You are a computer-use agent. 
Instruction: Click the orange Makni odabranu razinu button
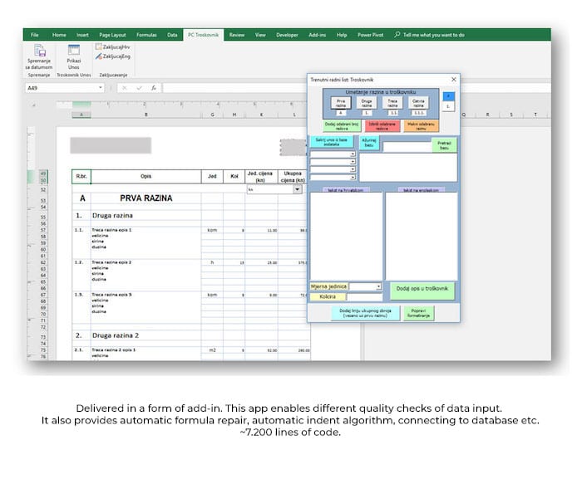pos(421,126)
